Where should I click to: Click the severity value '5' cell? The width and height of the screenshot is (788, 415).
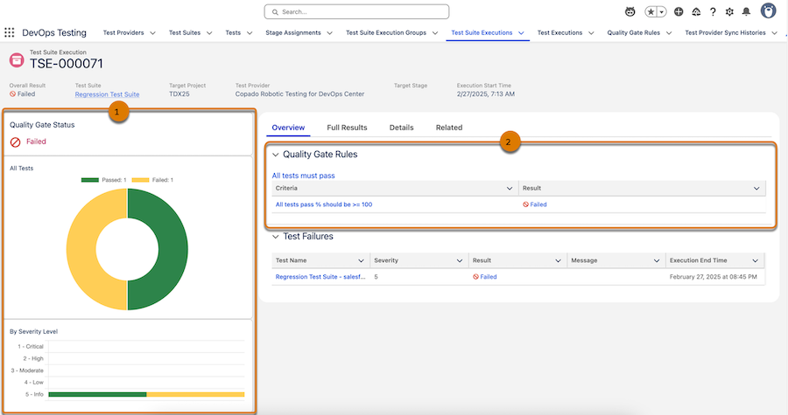pos(376,277)
